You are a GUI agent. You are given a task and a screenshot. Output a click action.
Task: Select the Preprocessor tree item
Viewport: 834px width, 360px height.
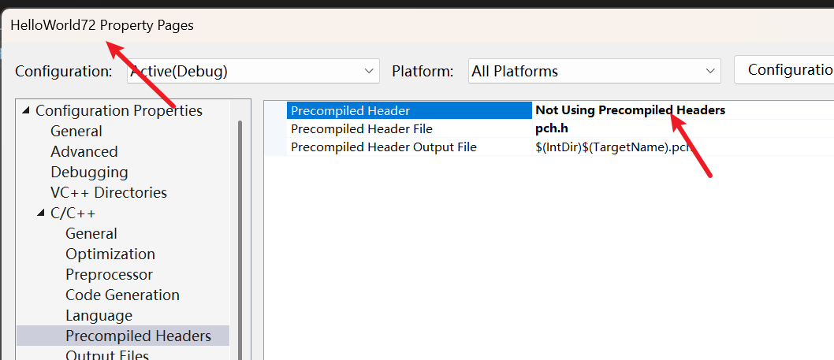(110, 275)
